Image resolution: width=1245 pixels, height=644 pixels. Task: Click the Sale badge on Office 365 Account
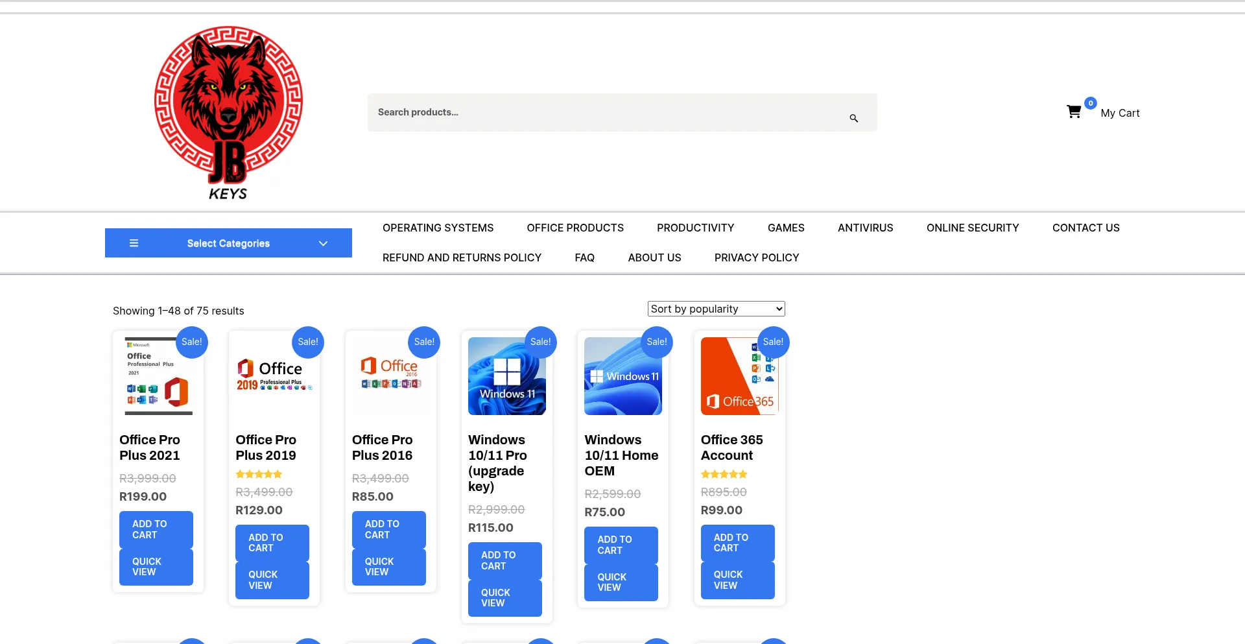point(774,342)
